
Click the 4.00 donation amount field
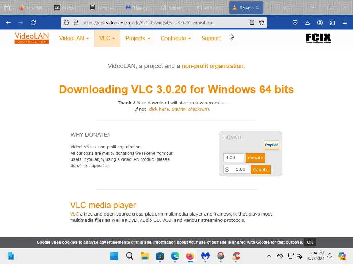point(234,157)
